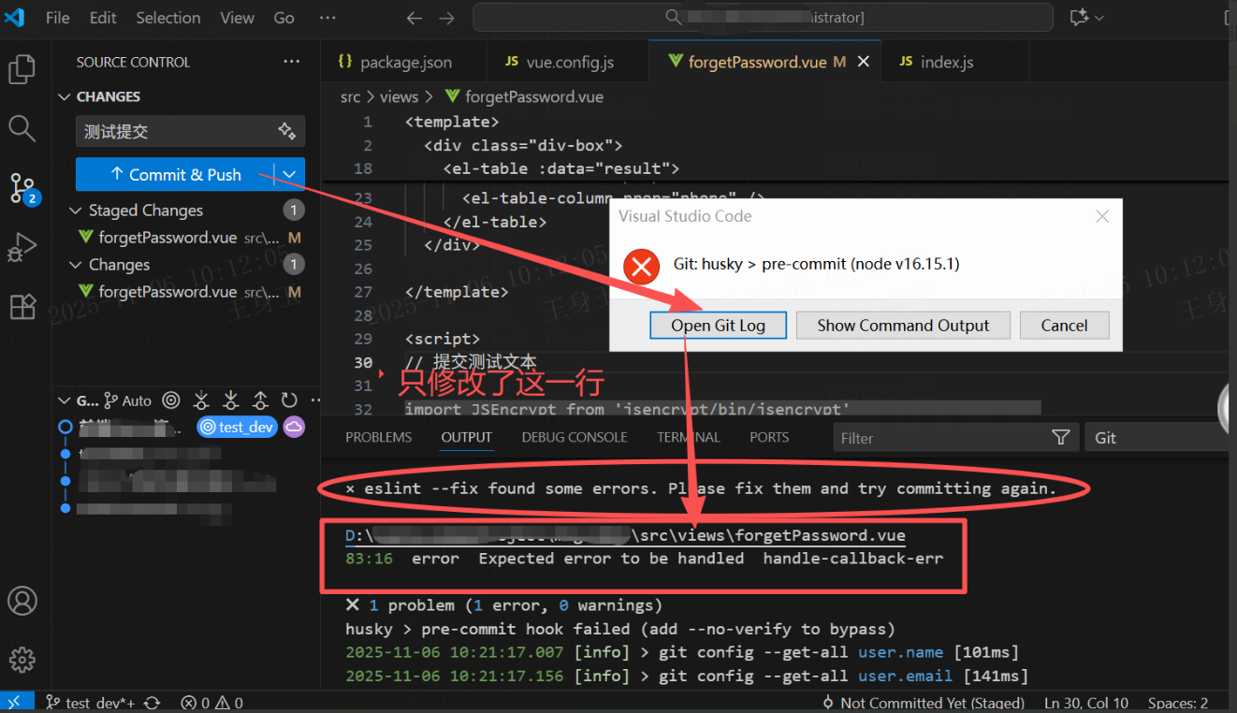Close the forgetPassword.vue editor tab
1237x713 pixels.
[x=864, y=62]
